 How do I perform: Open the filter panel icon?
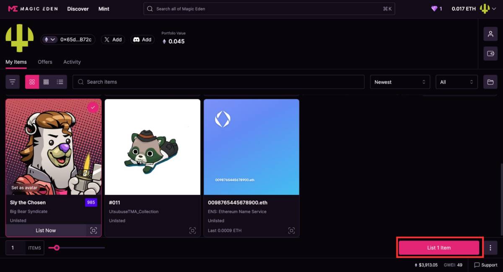click(13, 82)
